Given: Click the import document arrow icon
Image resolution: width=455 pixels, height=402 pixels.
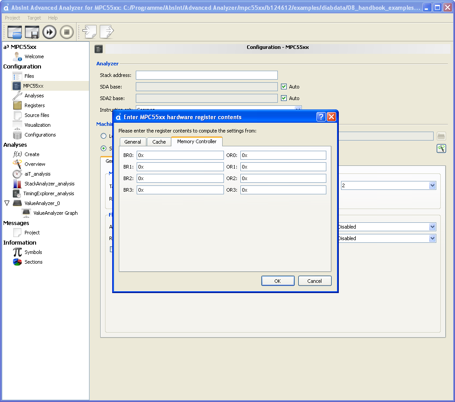Looking at the screenshot, I should click(89, 32).
